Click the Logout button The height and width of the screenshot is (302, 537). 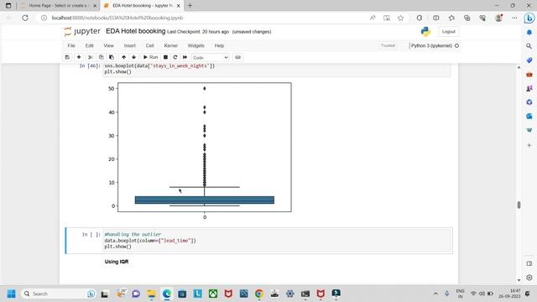[448, 32]
